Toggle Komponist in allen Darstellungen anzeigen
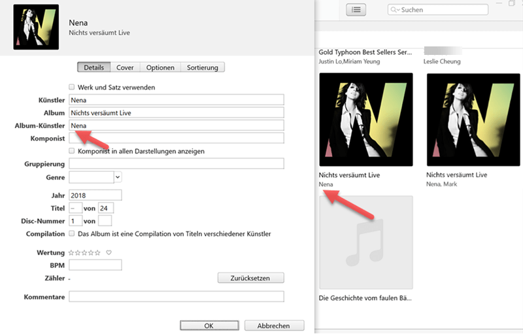523x334 pixels. pyautogui.click(x=72, y=151)
